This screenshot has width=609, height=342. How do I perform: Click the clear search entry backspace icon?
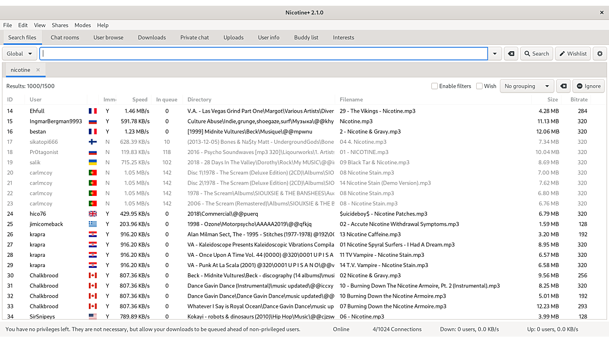point(511,54)
